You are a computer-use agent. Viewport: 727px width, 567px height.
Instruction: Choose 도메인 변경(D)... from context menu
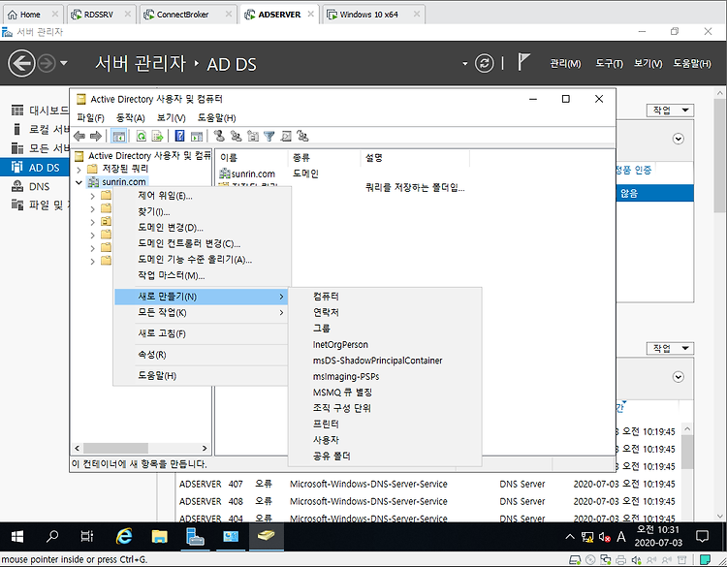pyautogui.click(x=203, y=228)
